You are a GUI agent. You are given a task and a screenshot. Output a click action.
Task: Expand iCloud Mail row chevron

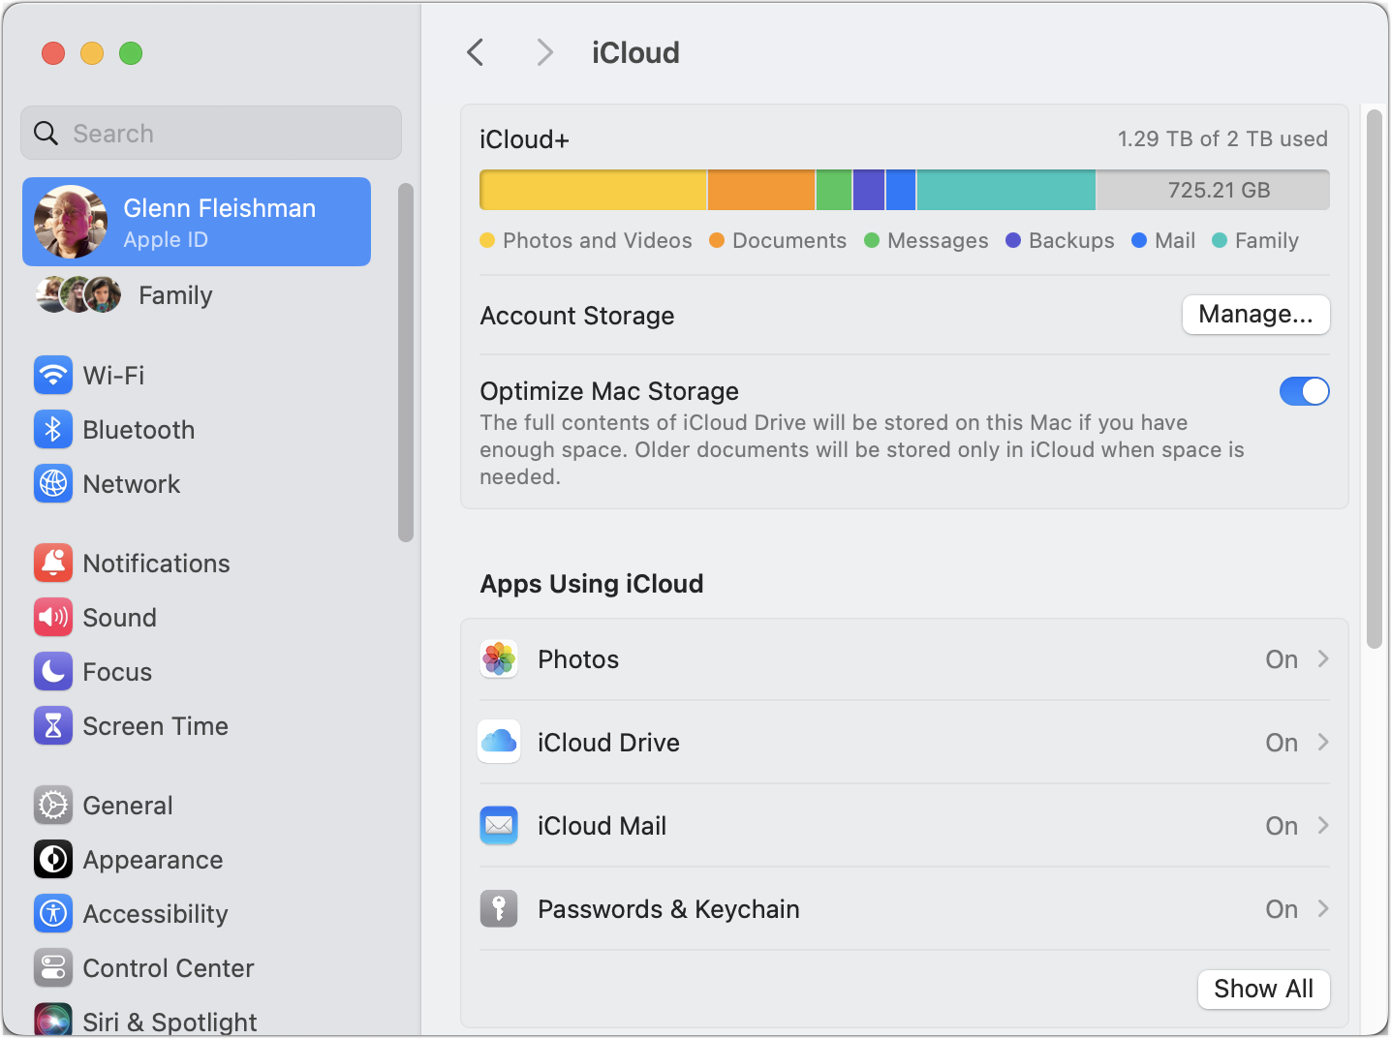click(1323, 825)
